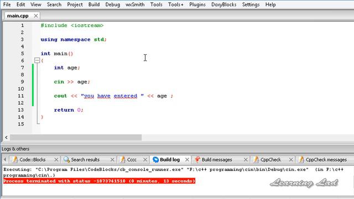Click the "cin >> age;" statement
This screenshot has width=354, height=199.
[72, 82]
